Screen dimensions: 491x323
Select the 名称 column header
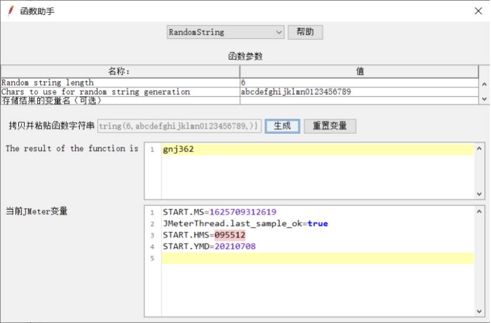click(120, 71)
